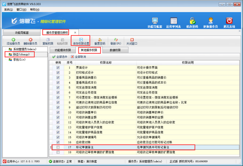
Task: Open the 系统(S) menu
Action: pos(9,10)
